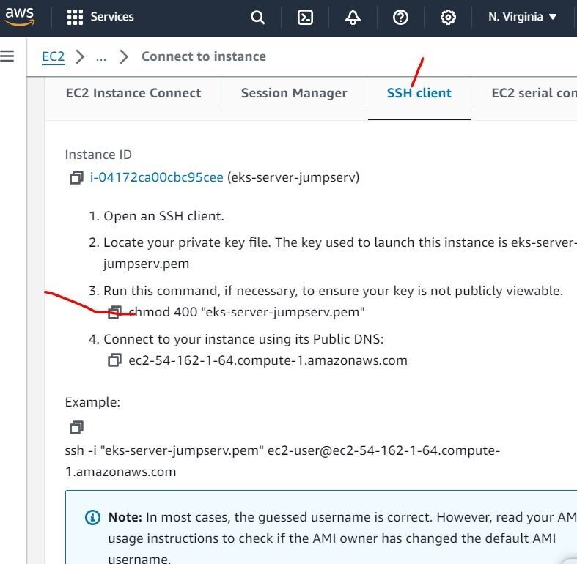
Task: Copy the instance ID
Action: click(76, 178)
